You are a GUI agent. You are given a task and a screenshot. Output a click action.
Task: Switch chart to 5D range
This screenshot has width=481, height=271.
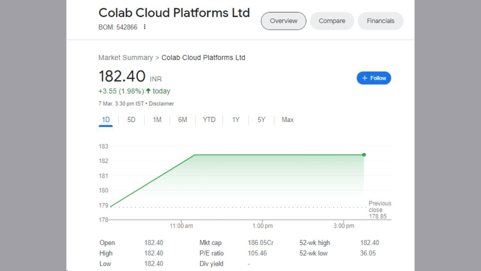131,120
